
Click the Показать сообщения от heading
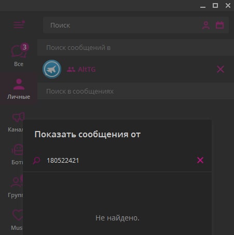tap(88, 134)
